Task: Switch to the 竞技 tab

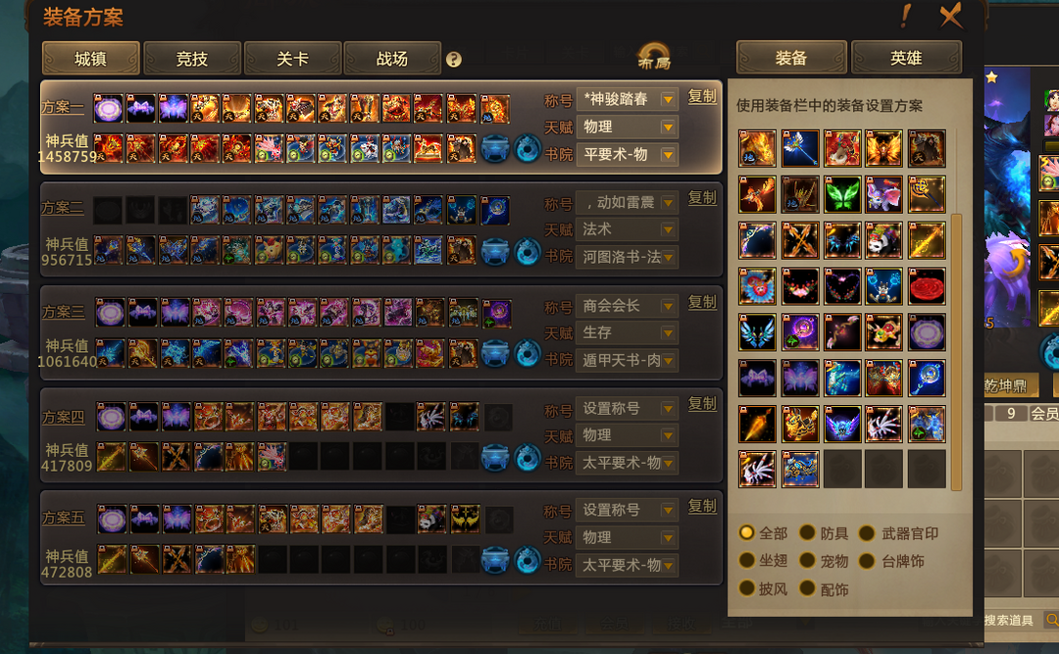Action: 192,59
